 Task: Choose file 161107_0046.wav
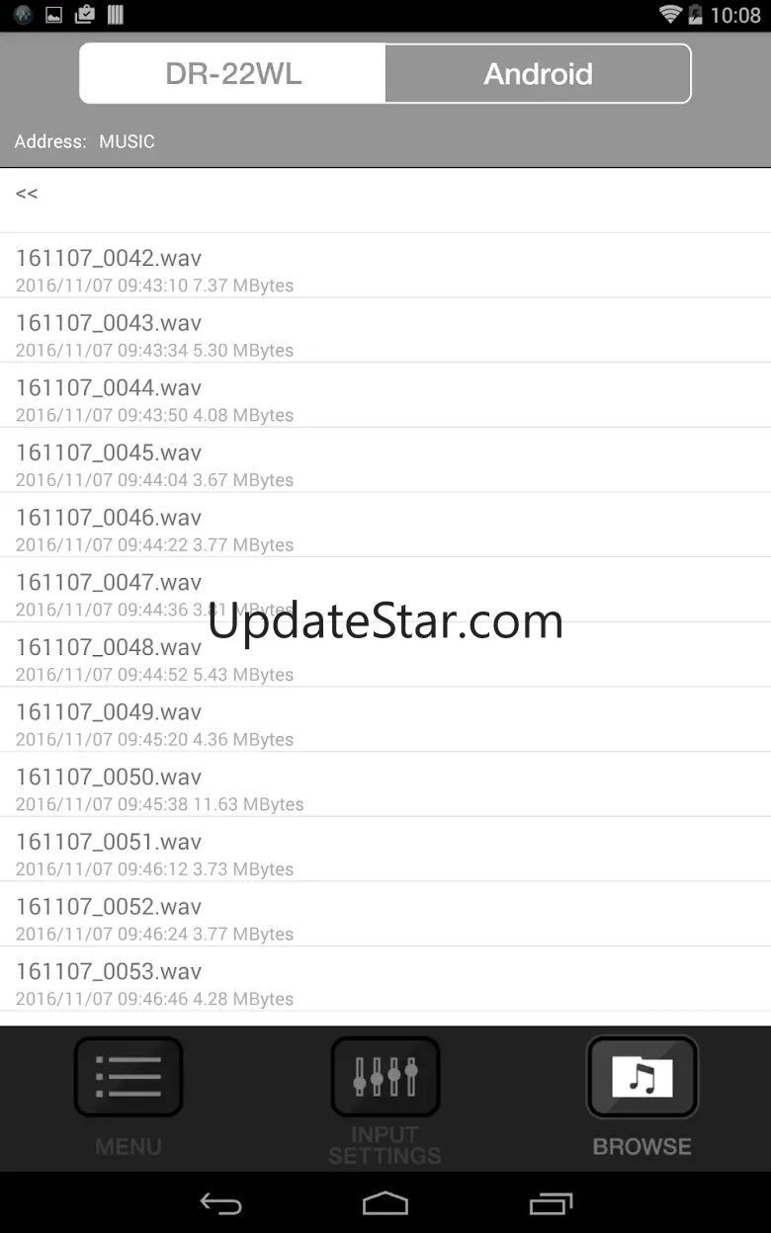[385, 526]
